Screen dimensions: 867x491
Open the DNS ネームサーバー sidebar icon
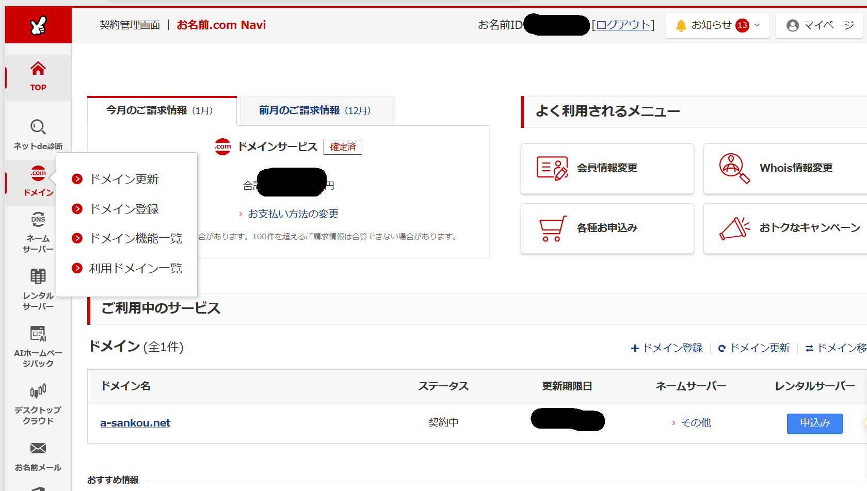(x=38, y=220)
